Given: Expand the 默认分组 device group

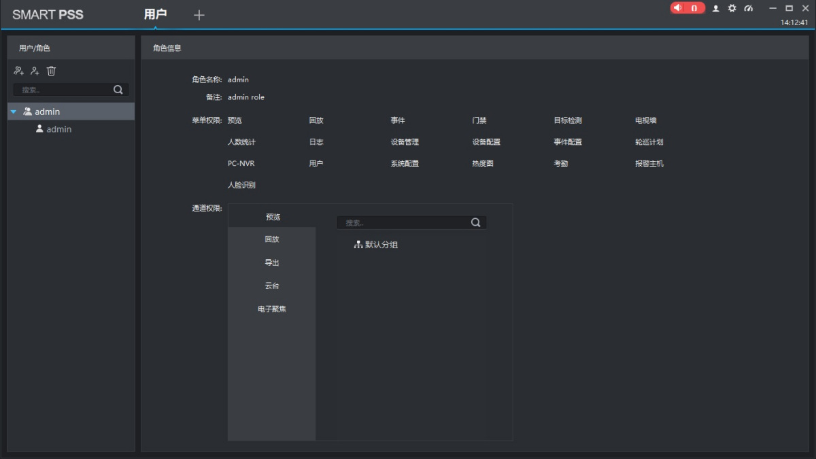Looking at the screenshot, I should point(375,245).
